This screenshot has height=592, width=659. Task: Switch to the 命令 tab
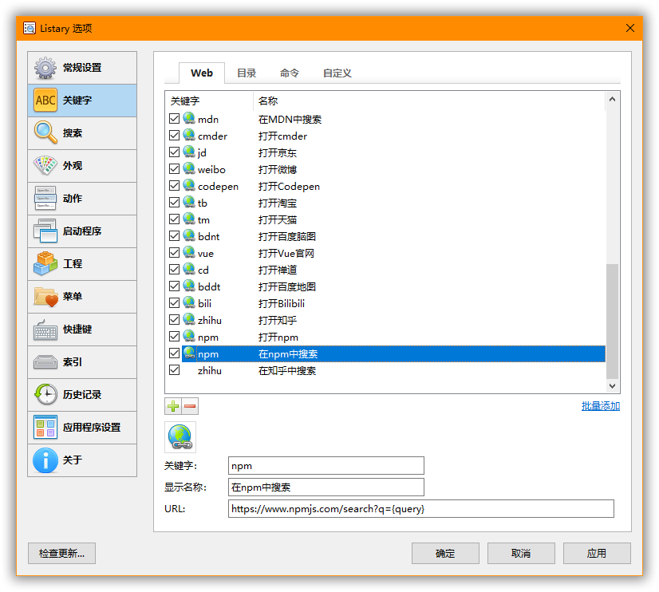coord(290,73)
